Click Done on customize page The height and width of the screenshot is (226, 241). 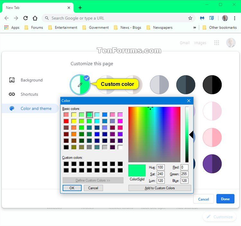coord(225,199)
